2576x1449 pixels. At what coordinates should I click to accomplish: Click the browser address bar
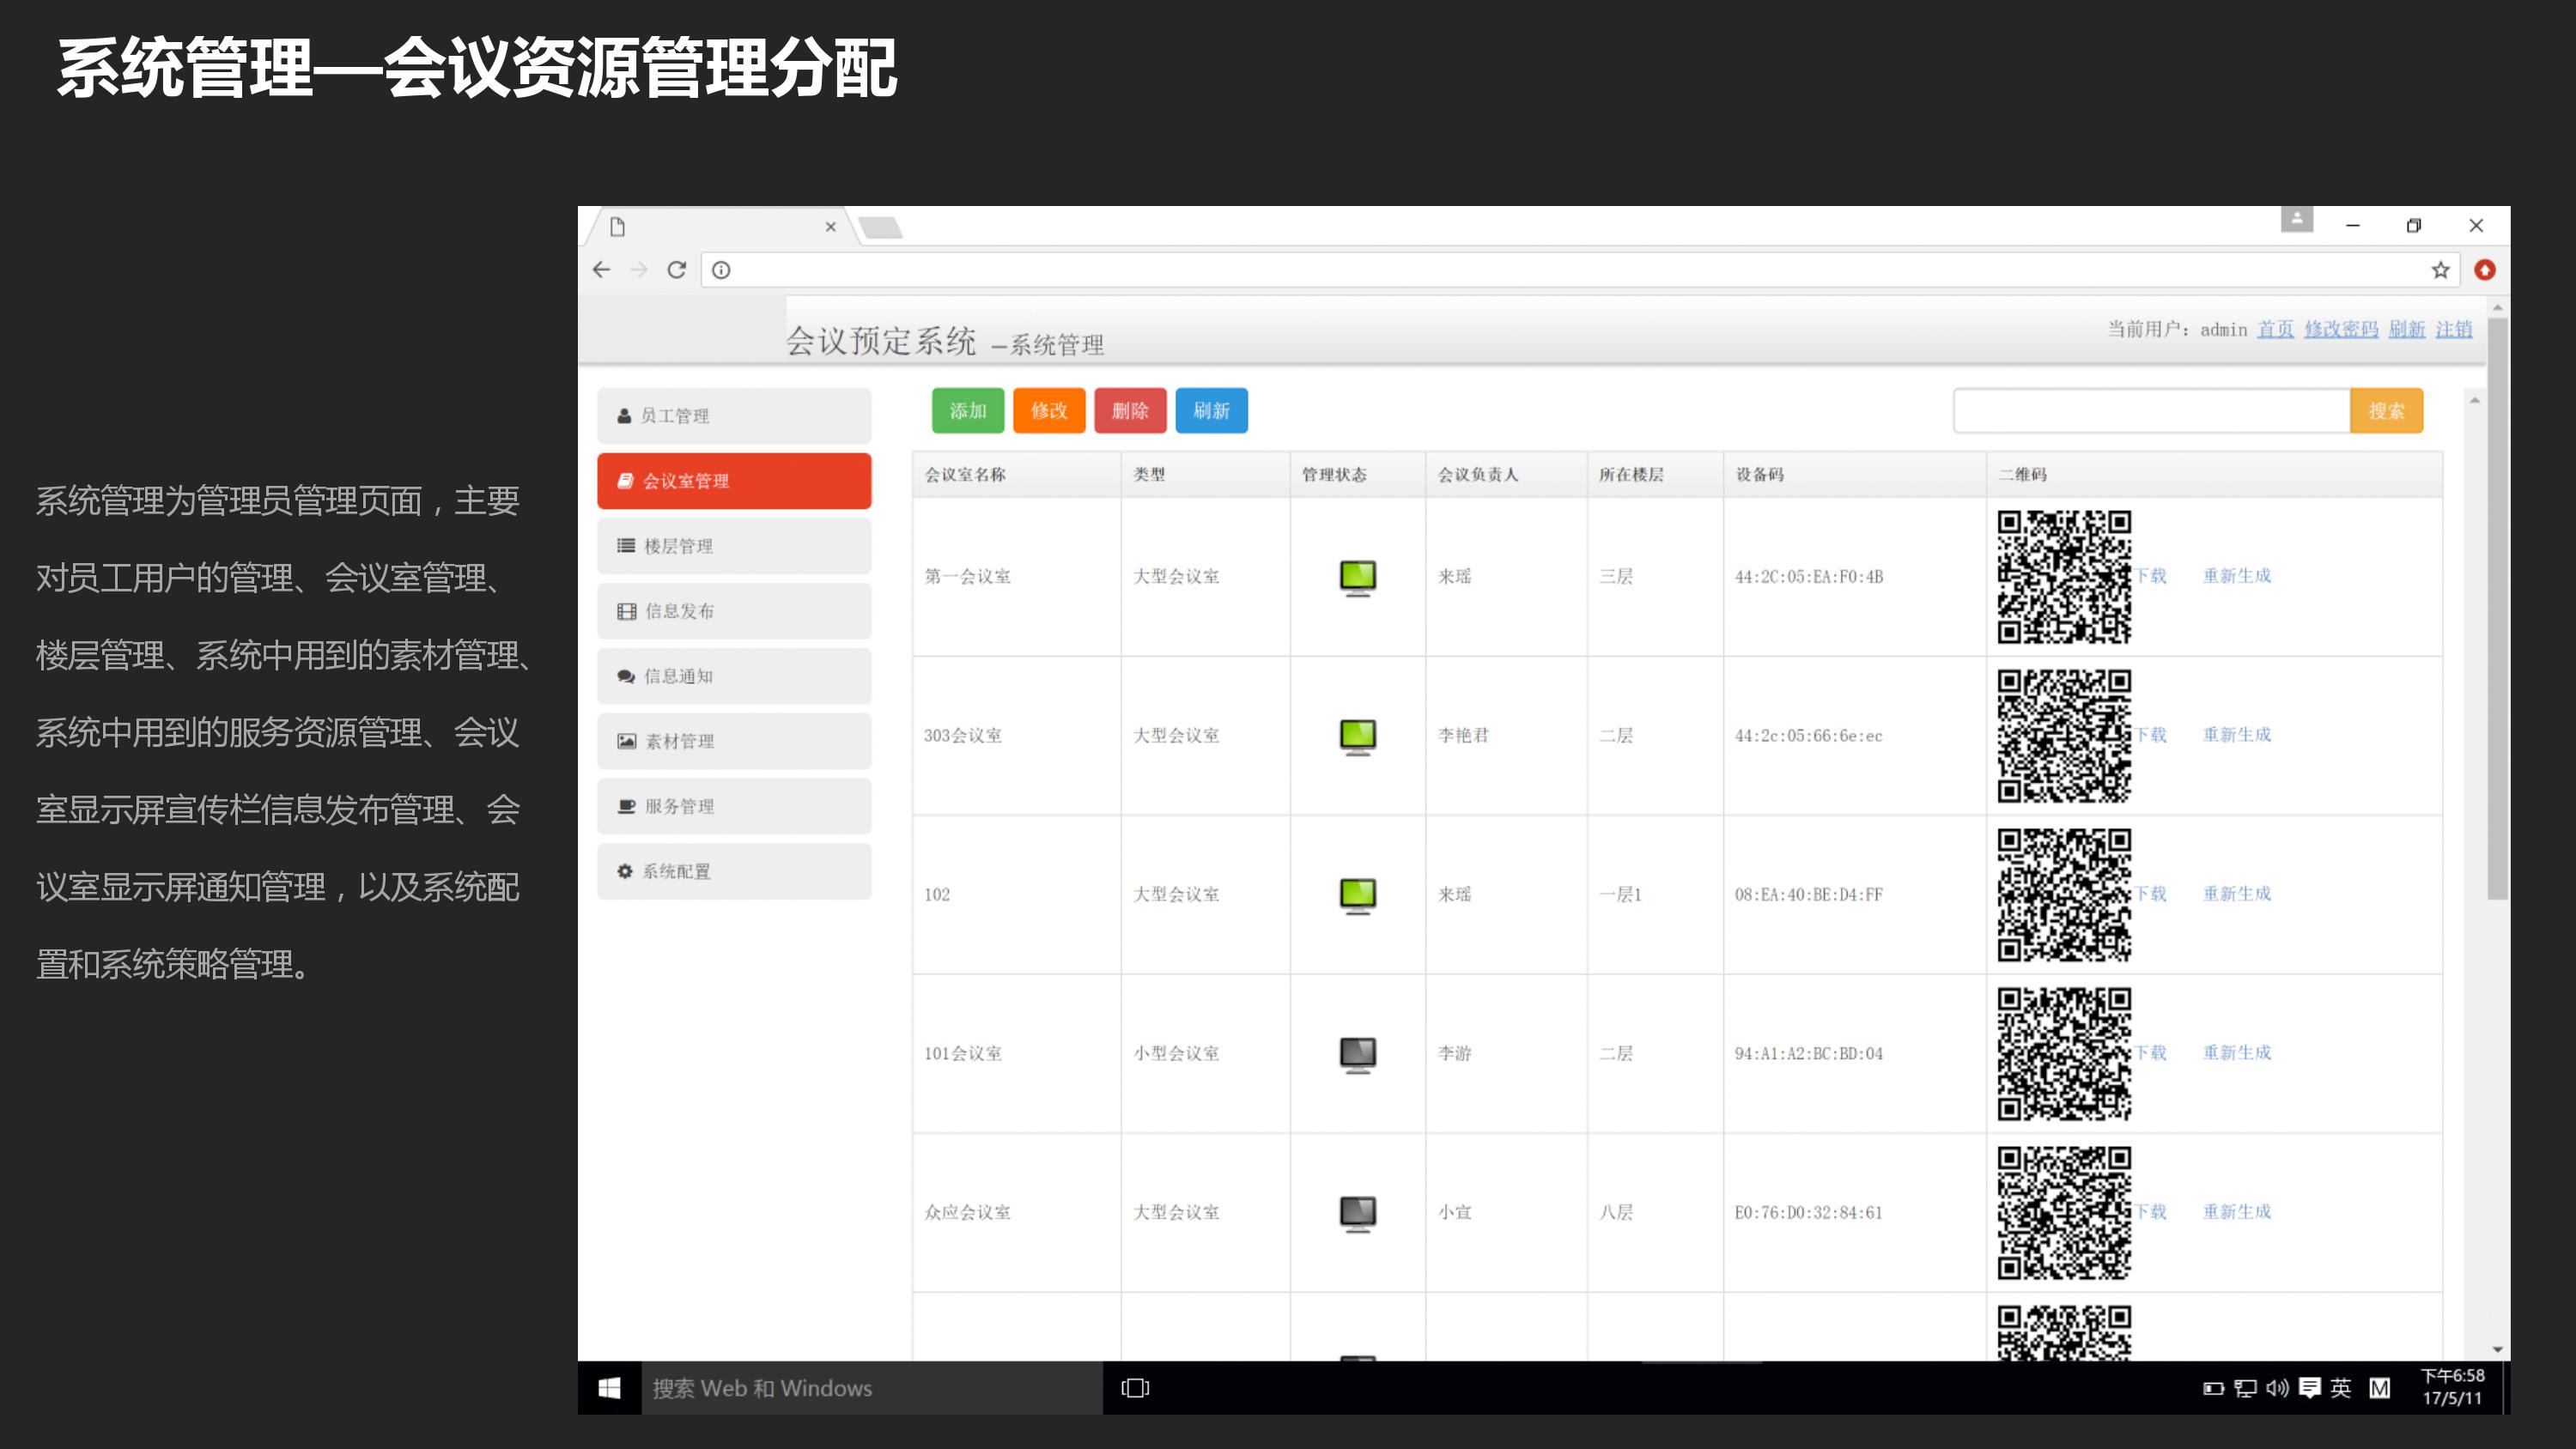point(1580,270)
